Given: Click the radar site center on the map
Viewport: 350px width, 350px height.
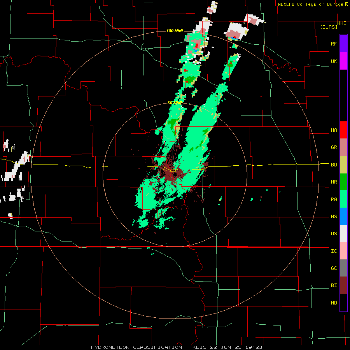Looking at the screenshot, I should 175,175.
